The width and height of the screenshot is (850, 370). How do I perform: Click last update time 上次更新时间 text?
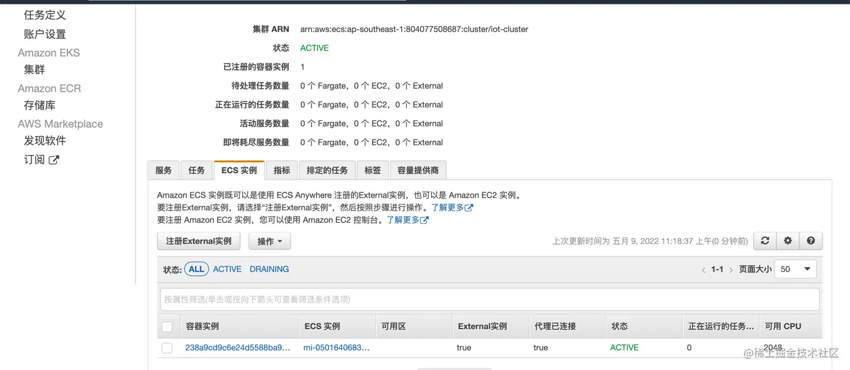tap(650, 241)
